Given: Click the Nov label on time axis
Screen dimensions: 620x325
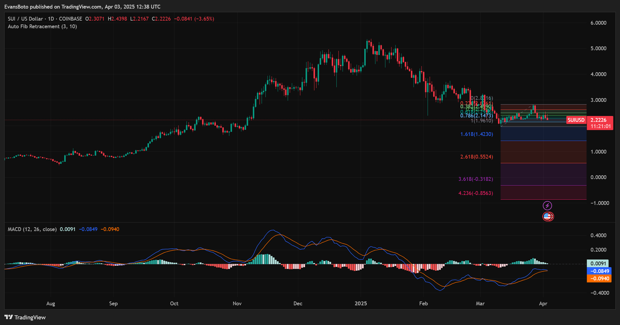Looking at the screenshot, I should point(237,303).
